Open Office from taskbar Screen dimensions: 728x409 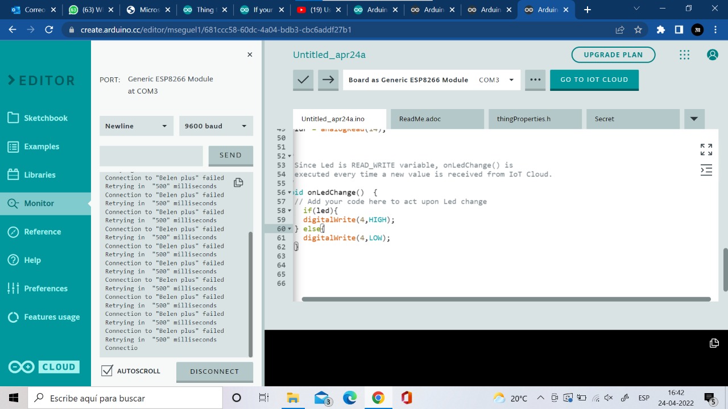pos(406,398)
